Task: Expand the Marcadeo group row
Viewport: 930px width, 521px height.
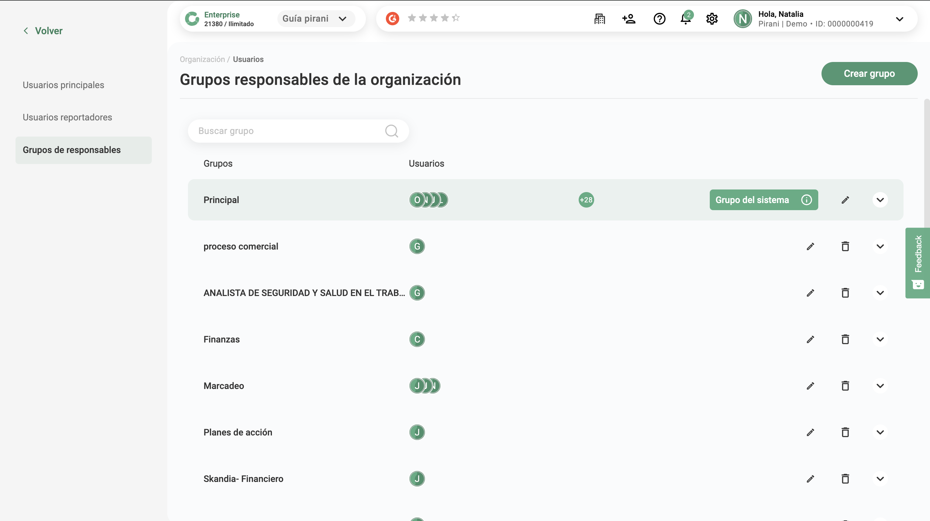Action: point(880,386)
